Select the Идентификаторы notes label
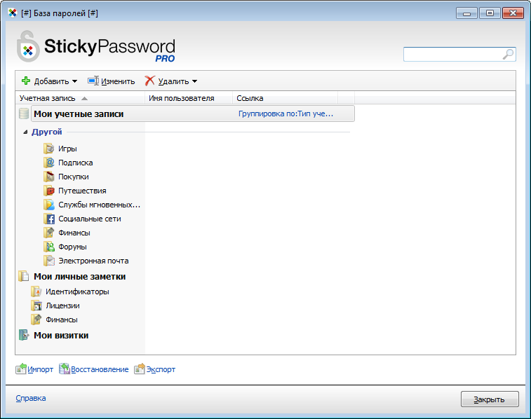 (x=78, y=291)
